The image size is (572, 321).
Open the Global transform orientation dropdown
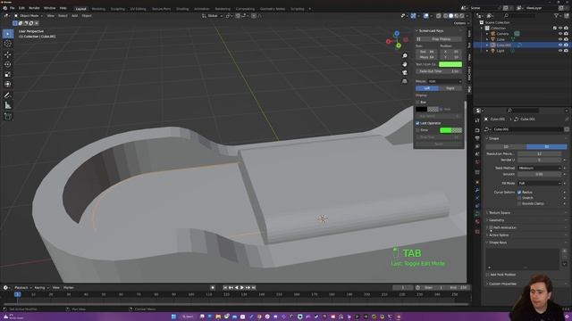pos(213,16)
